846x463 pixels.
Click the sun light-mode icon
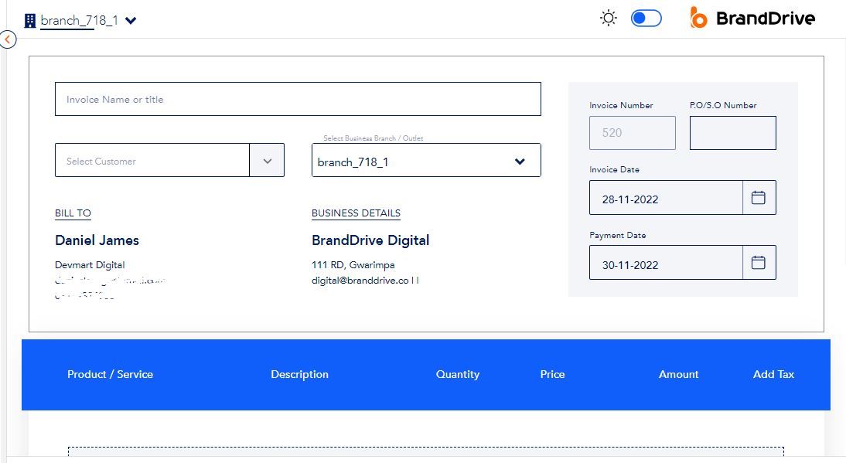608,19
